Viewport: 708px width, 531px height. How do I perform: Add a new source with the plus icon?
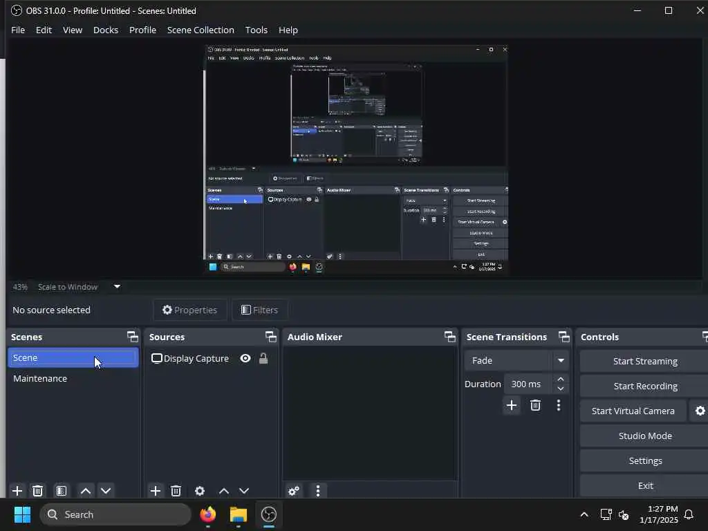(156, 491)
